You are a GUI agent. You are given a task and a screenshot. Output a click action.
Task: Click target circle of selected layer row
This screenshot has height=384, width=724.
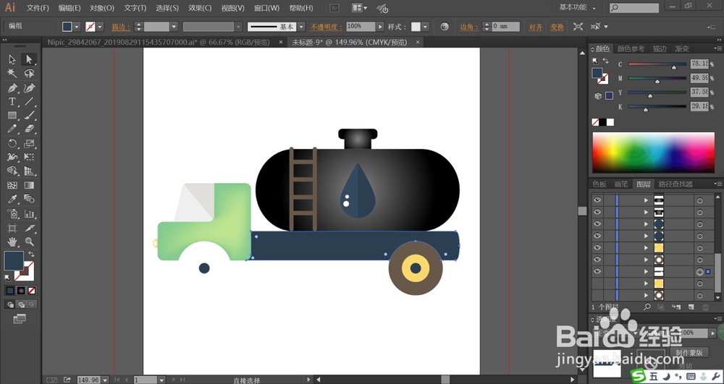(699, 272)
